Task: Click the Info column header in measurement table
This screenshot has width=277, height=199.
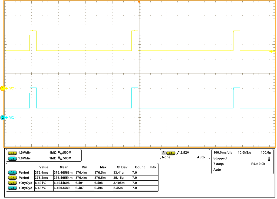Action: tap(153, 167)
